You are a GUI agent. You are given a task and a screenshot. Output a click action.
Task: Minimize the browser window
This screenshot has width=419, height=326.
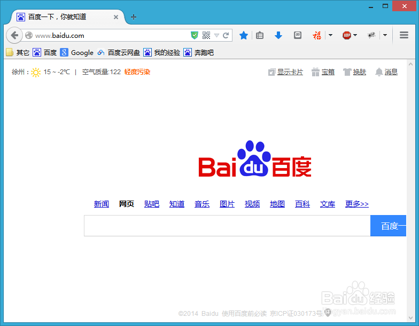(x=371, y=6)
